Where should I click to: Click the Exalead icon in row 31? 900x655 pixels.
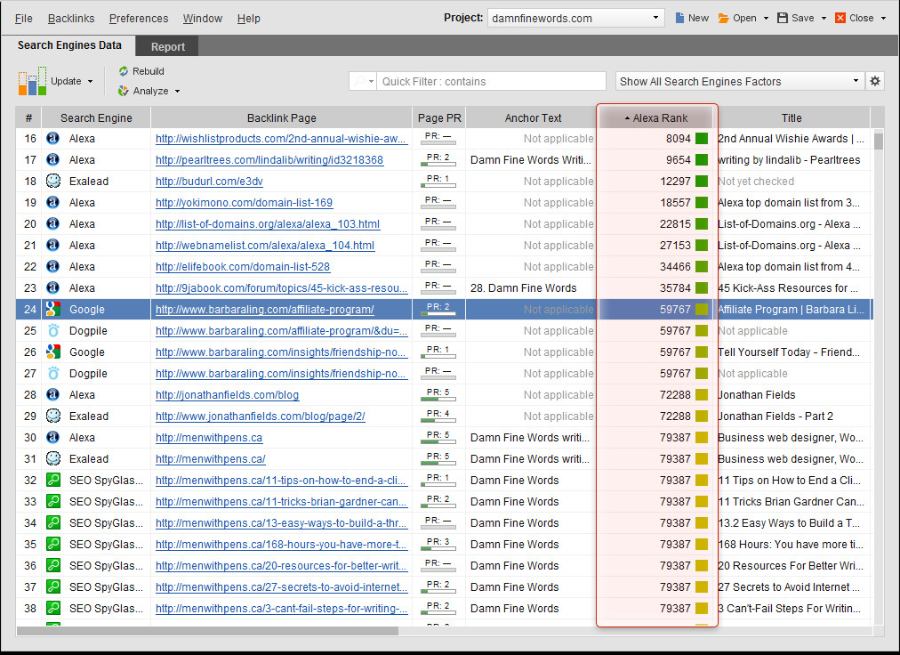(x=52, y=458)
